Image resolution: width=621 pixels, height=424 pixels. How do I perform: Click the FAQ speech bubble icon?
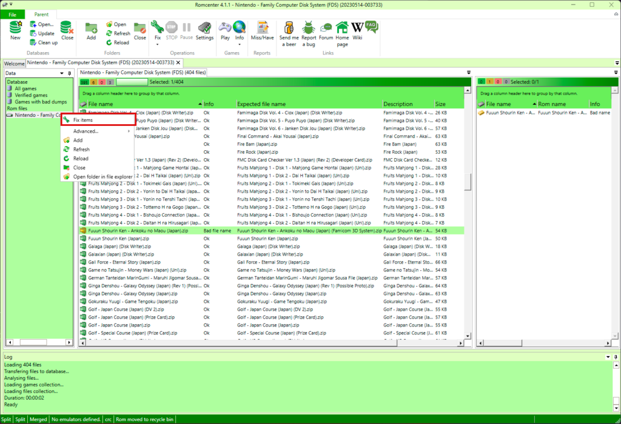(x=371, y=27)
